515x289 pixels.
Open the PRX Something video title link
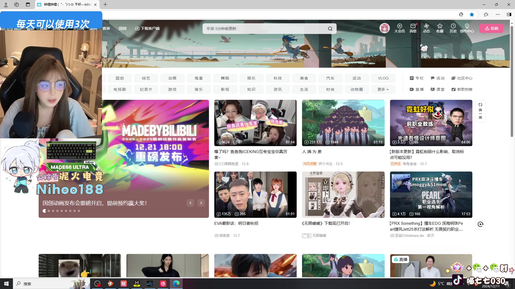426,226
